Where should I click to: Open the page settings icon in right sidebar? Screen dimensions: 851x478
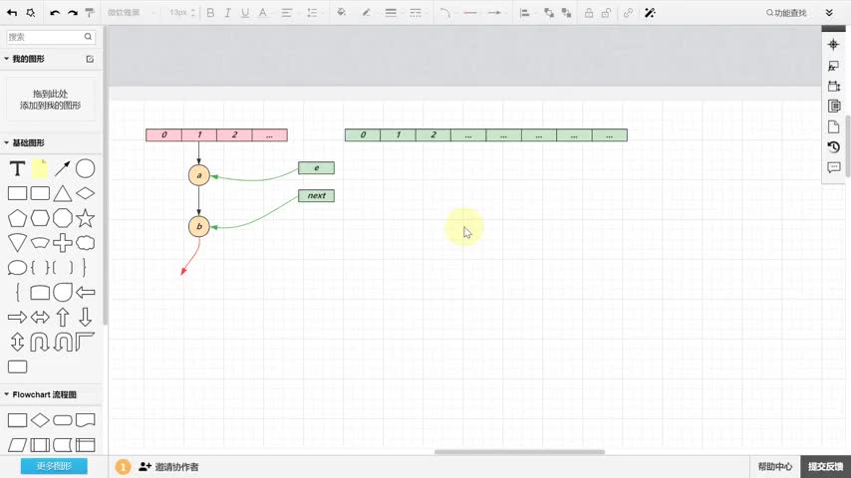point(834,126)
